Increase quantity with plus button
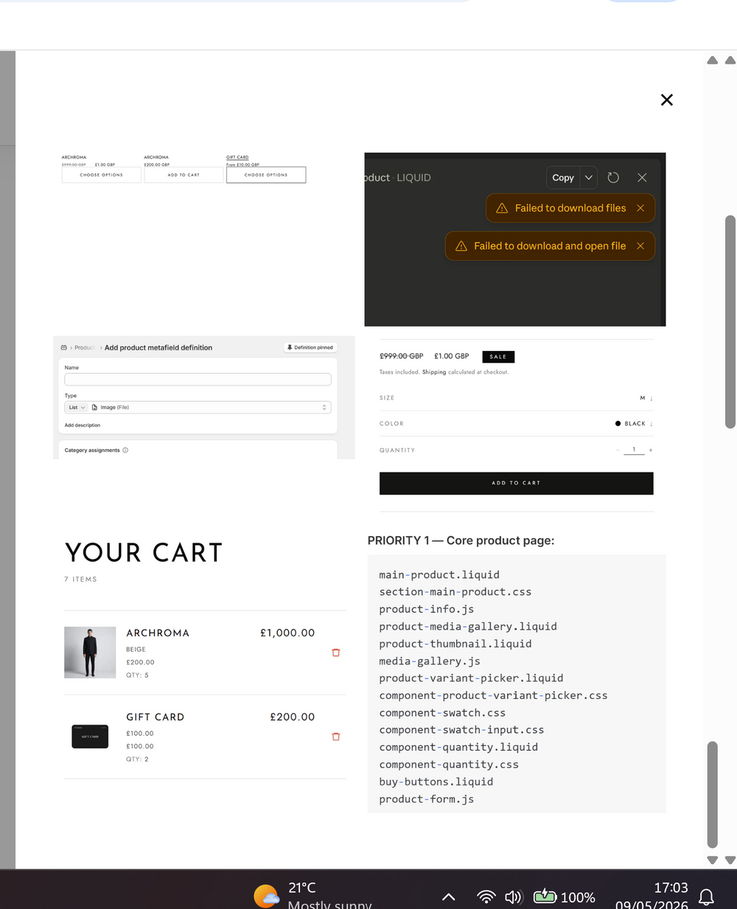Viewport: 737px width, 909px height. click(x=651, y=450)
